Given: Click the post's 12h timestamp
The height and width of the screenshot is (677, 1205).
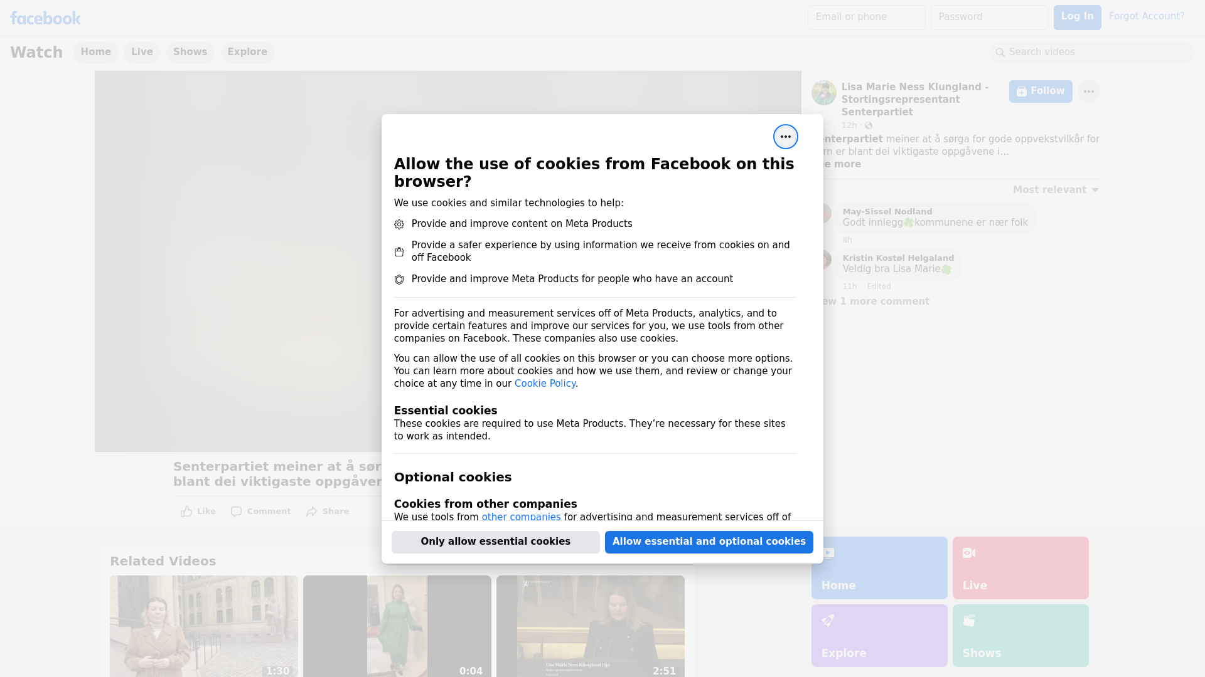Looking at the screenshot, I should tap(849, 125).
